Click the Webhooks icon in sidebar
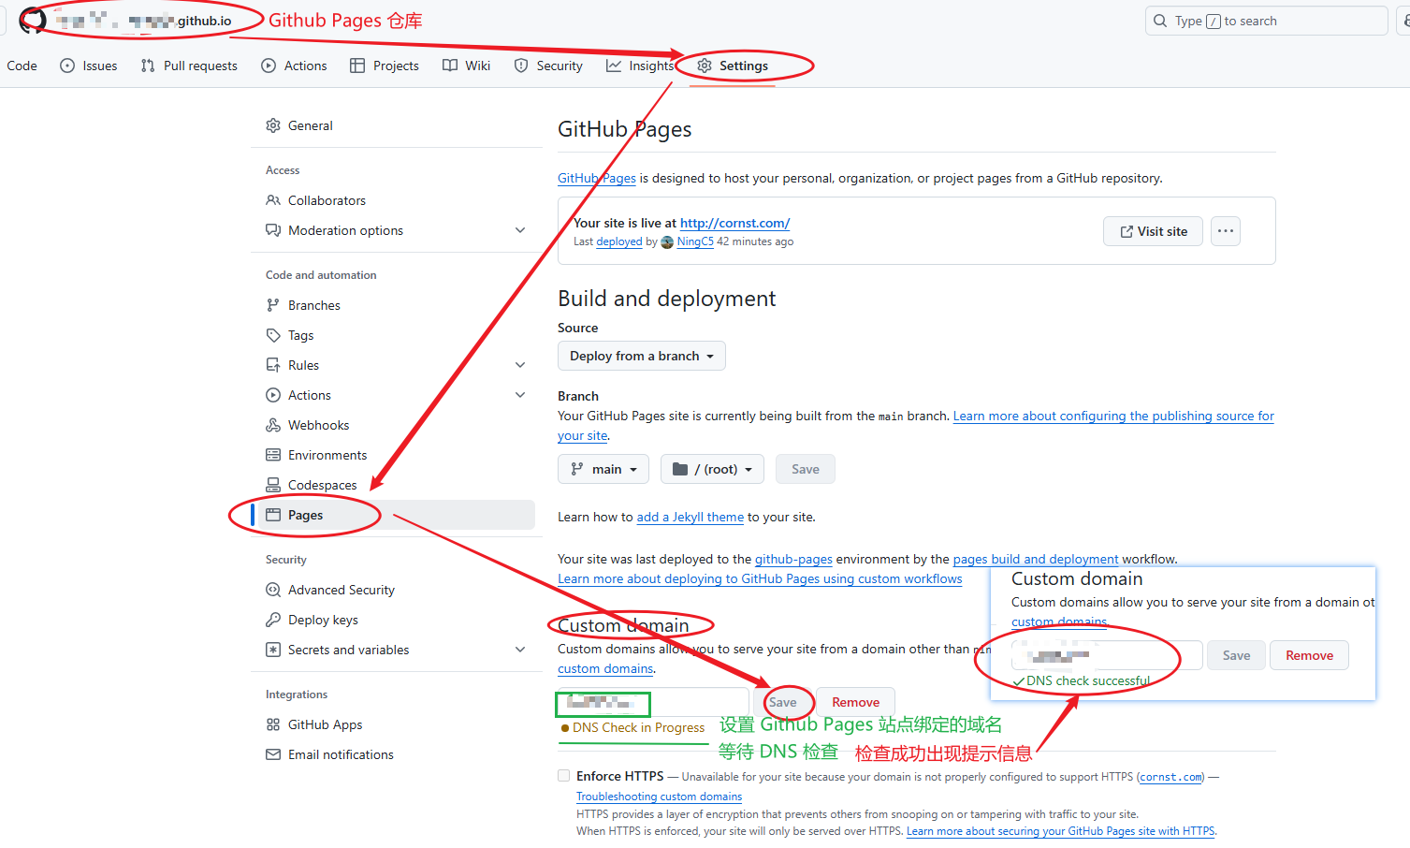 click(273, 425)
